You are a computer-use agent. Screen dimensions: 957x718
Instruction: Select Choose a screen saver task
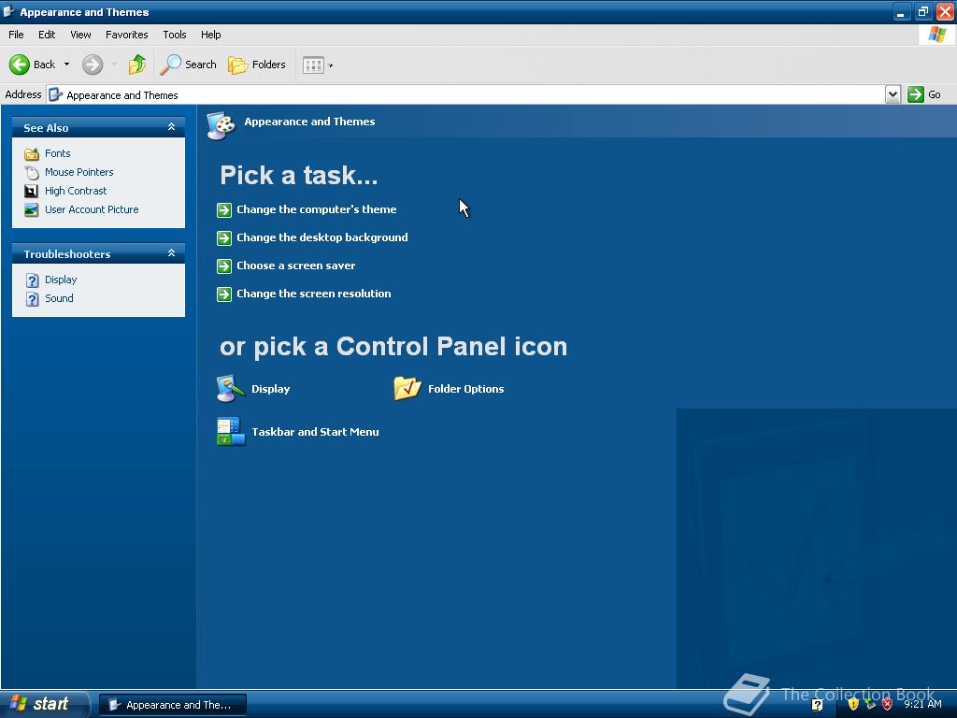click(295, 266)
